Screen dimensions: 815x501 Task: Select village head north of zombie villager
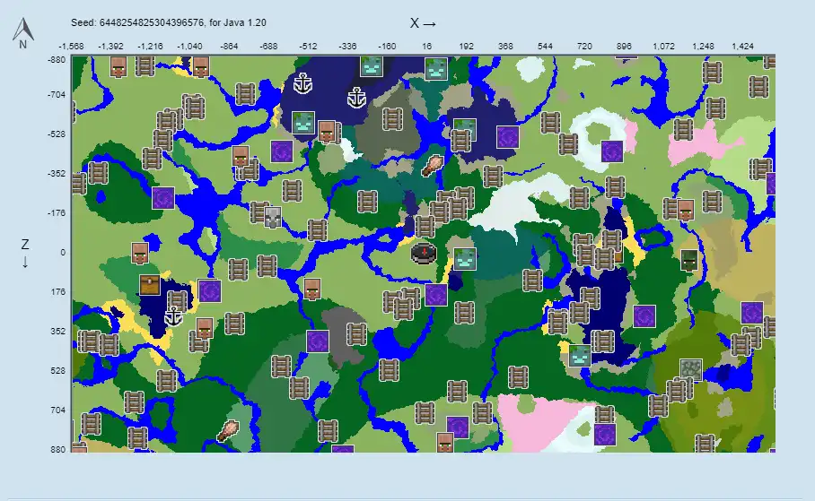point(686,210)
